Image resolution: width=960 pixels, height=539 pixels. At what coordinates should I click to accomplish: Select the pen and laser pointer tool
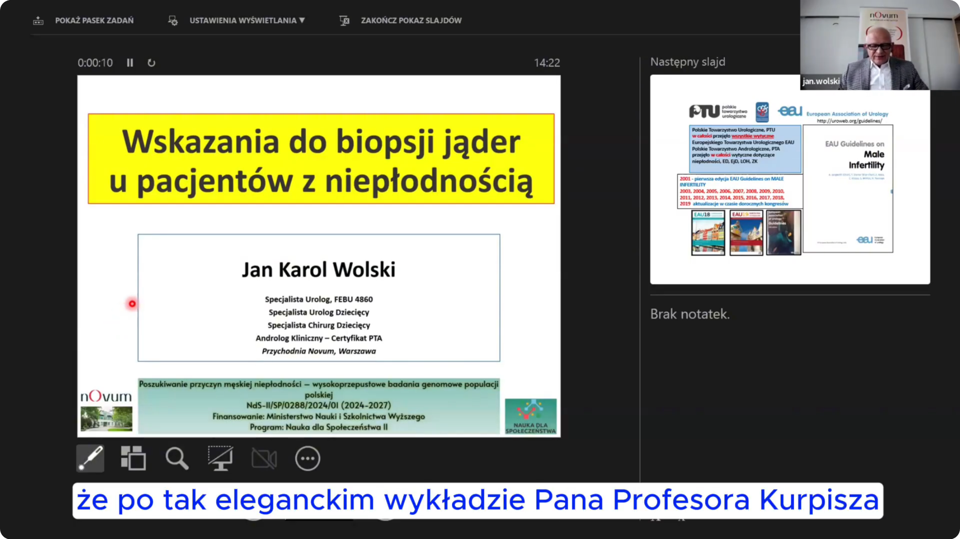90,459
